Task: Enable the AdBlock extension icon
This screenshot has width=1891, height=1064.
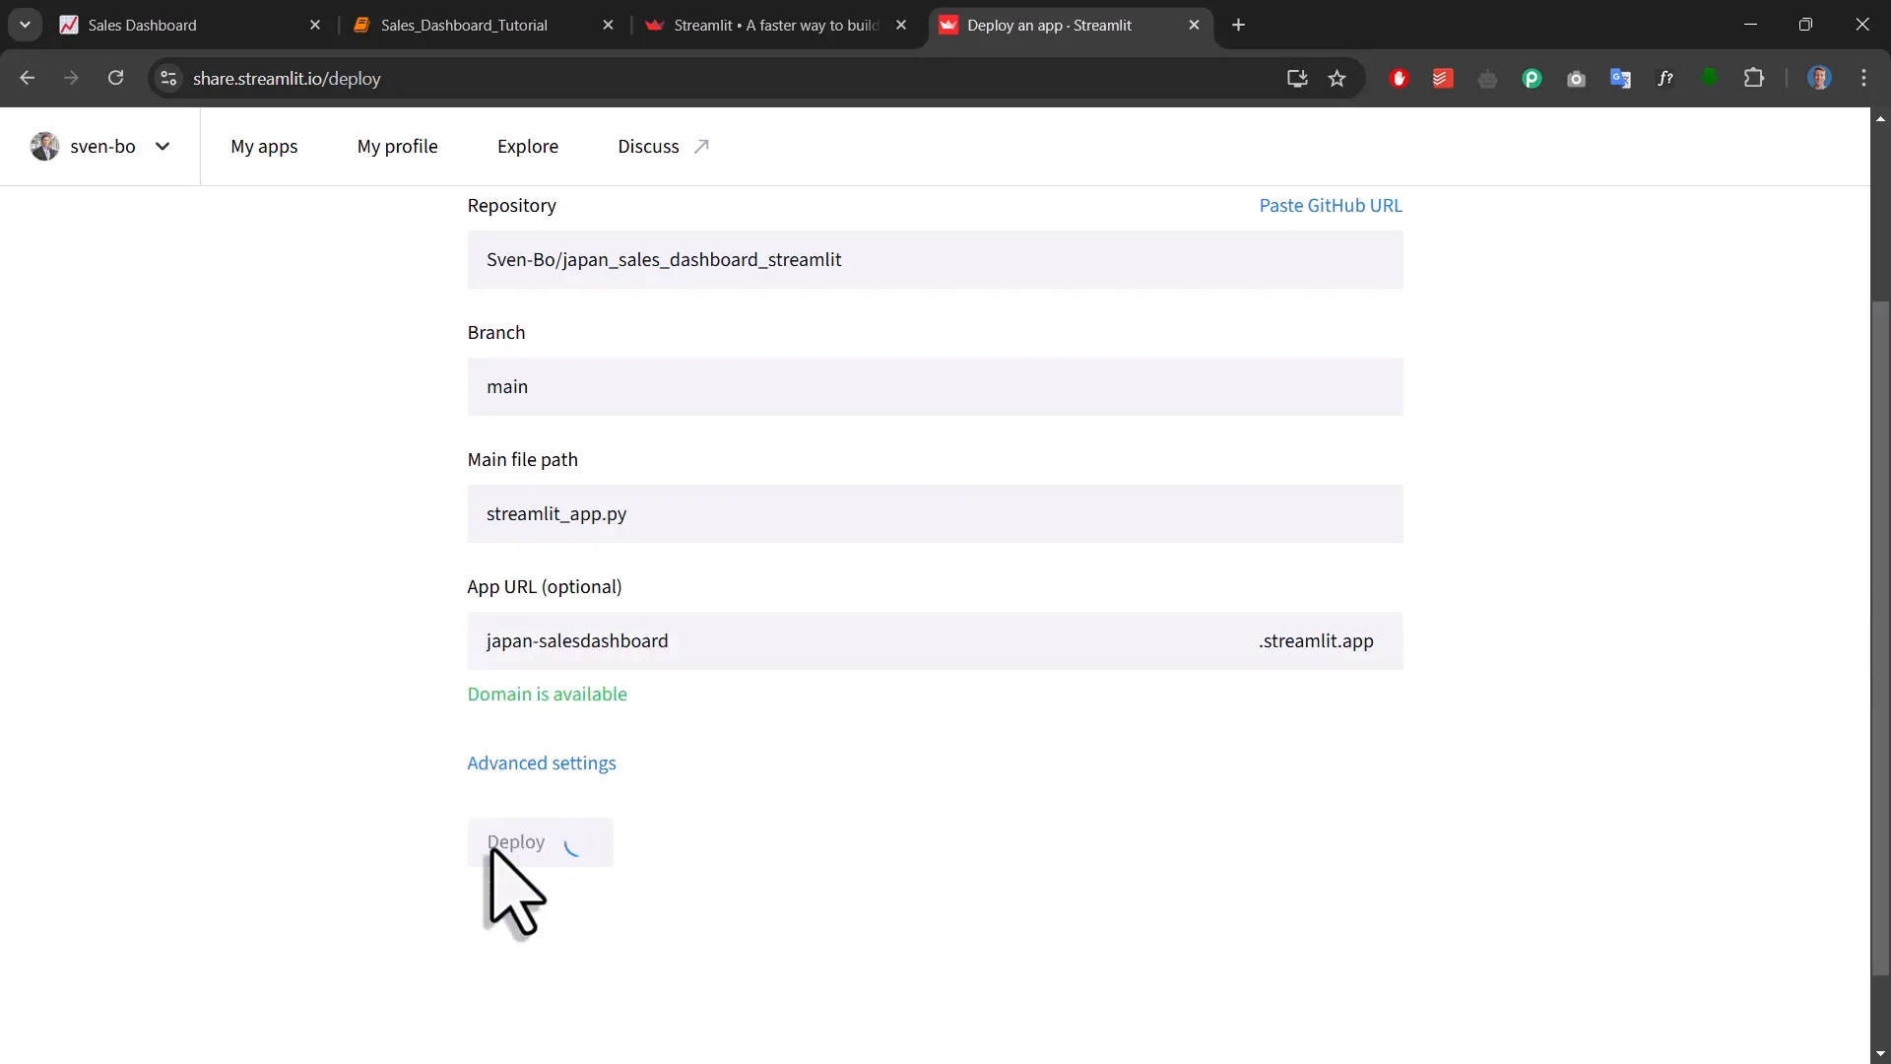Action: click(1399, 79)
